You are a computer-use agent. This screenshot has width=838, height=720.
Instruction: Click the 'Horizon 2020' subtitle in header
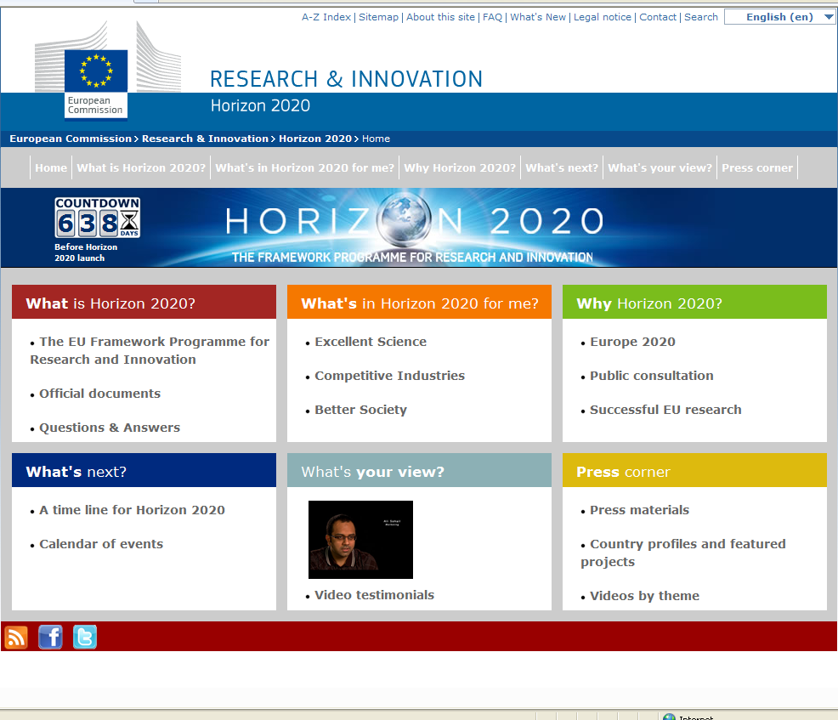point(260,105)
